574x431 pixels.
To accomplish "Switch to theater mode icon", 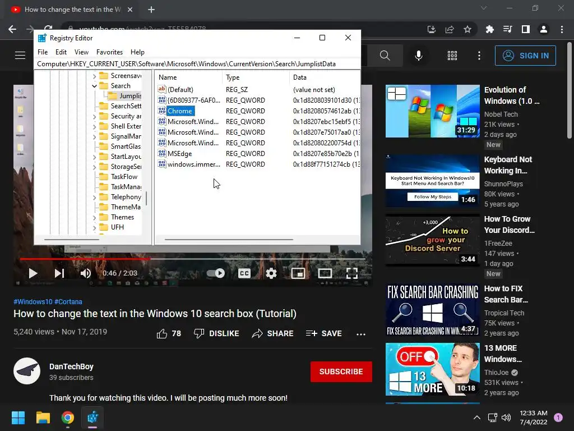I will pos(325,273).
